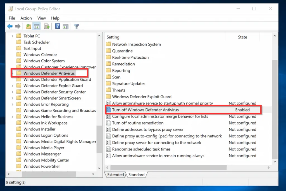286x191 pixels.
Task: Click the Forward navigation arrow
Action: tap(17, 26)
